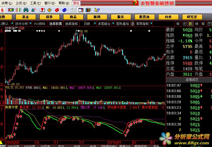
Task: Click the 服务 service button
Action: [x=121, y=17]
